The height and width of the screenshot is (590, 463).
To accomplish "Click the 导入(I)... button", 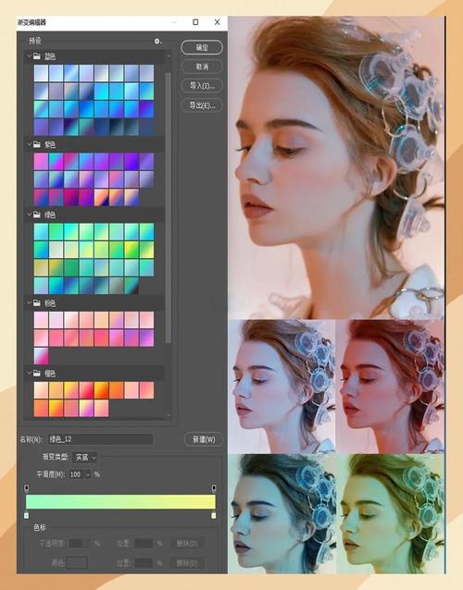I will [x=202, y=86].
